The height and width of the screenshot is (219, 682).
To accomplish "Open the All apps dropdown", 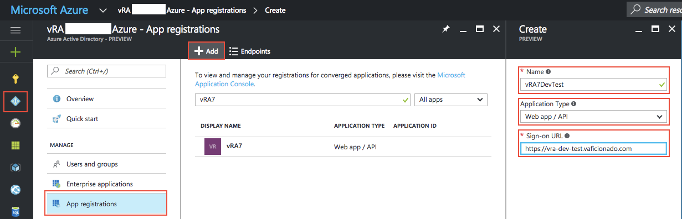I will [x=451, y=100].
